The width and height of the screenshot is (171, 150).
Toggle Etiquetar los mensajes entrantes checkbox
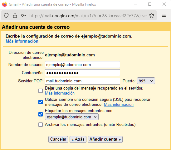coord(41,114)
